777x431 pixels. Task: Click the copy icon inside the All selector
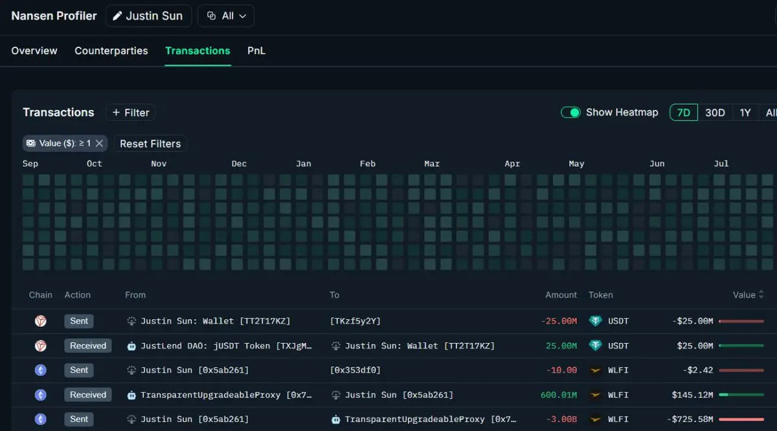pos(211,16)
